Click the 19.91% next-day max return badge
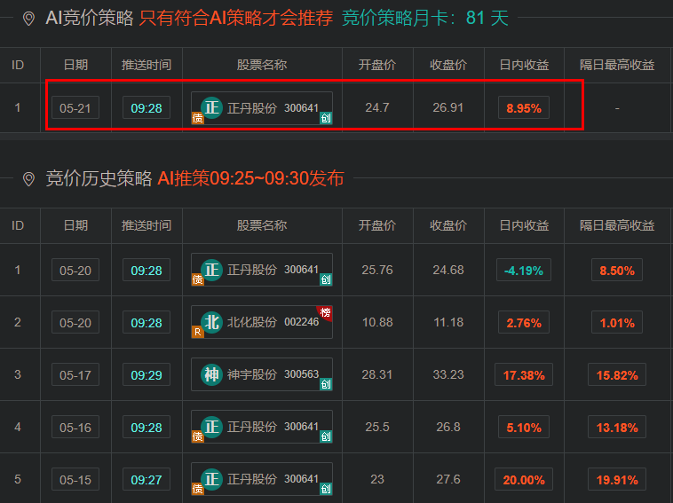The height and width of the screenshot is (503, 673). [617, 480]
